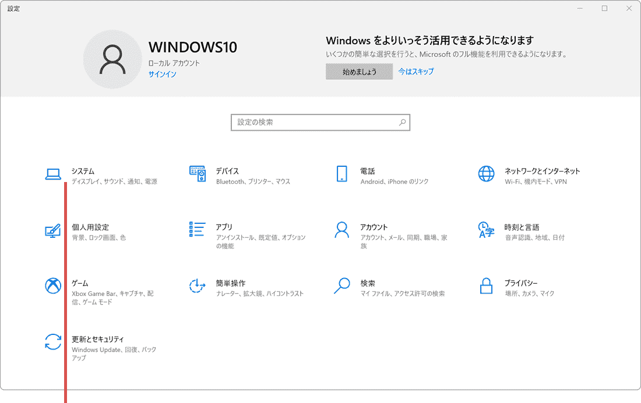This screenshot has height=403, width=641.
Task: Click the 始めましょう button
Action: [x=359, y=72]
